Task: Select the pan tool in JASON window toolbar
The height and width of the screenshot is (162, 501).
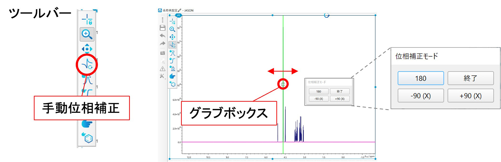Action: coord(172,37)
